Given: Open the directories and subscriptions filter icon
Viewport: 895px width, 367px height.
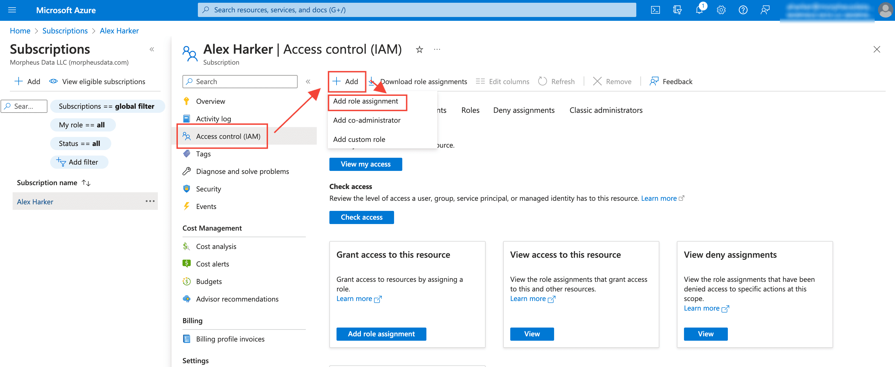Looking at the screenshot, I should click(677, 10).
